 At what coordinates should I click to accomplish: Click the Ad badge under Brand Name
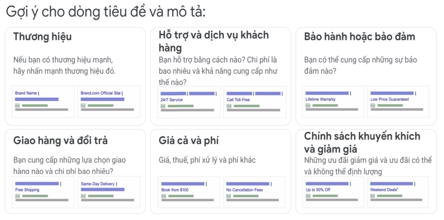click(17, 106)
